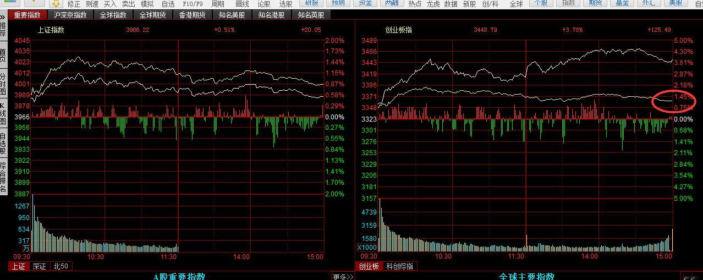Open the 创/科 board item
Image resolution: width=703 pixels, height=280 pixels.
[x=491, y=4]
